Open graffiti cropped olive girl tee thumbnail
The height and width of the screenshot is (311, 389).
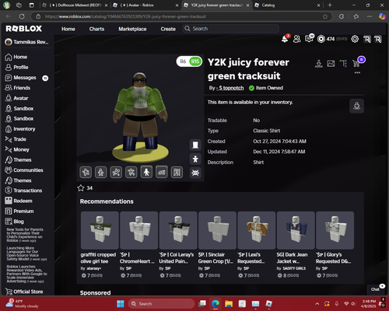tap(100, 230)
